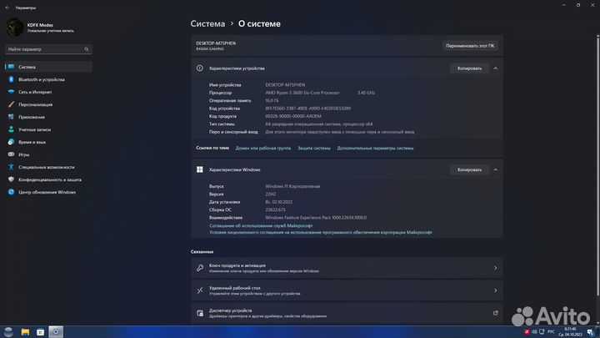Click the Диспетчер устройств icon

200,313
